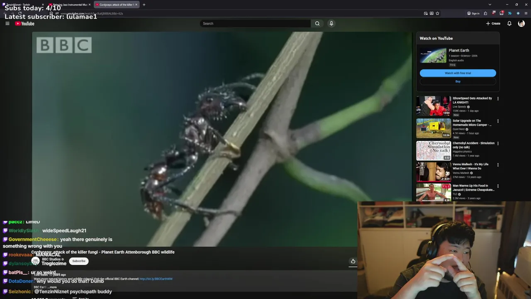This screenshot has width=531, height=299.
Task: Click the red badge extension icon
Action: pyautogui.click(x=502, y=13)
